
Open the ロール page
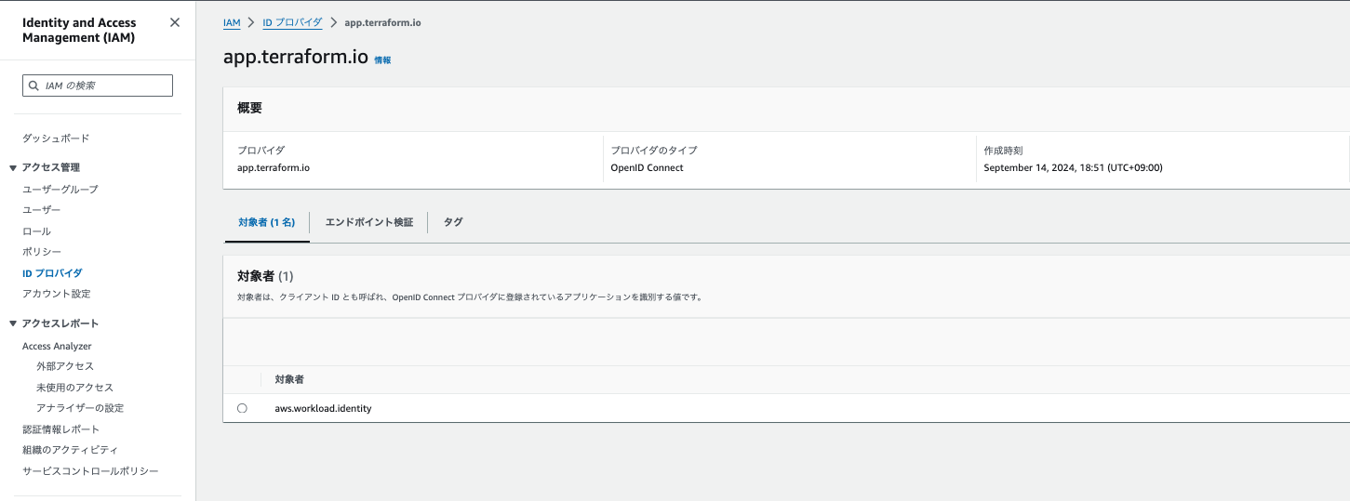click(36, 231)
